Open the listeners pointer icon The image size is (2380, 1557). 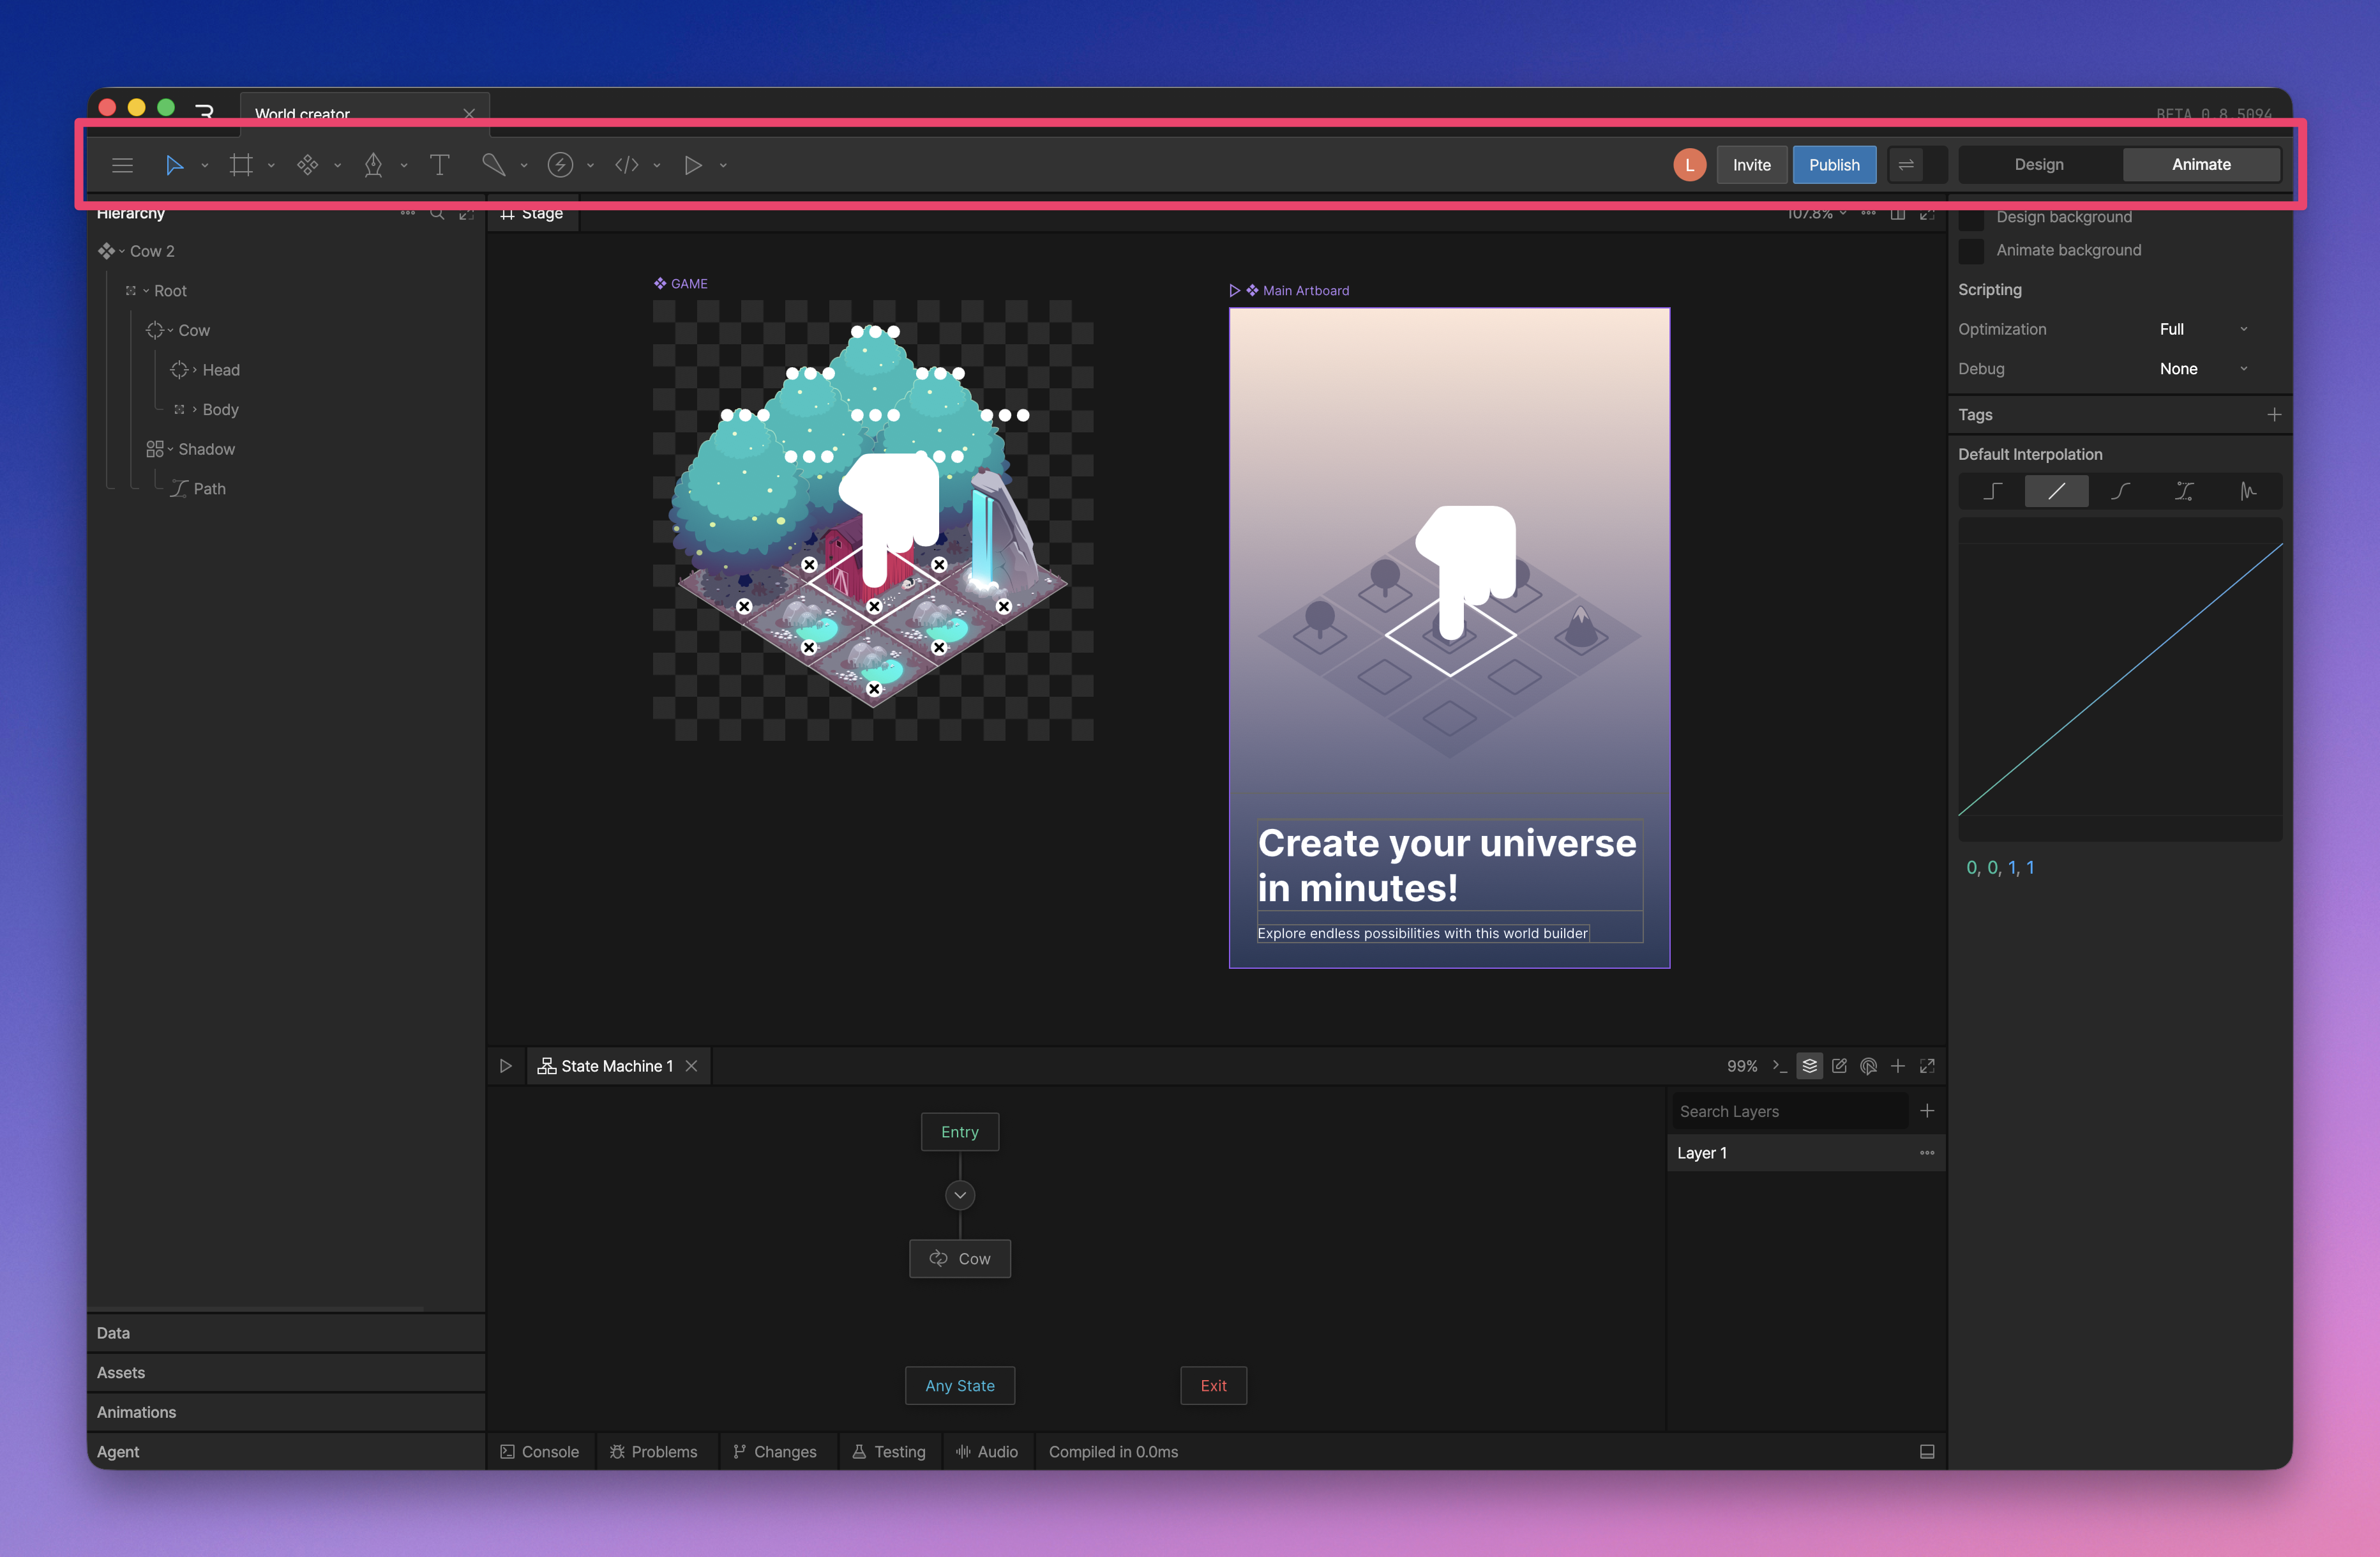[x=1868, y=1066]
